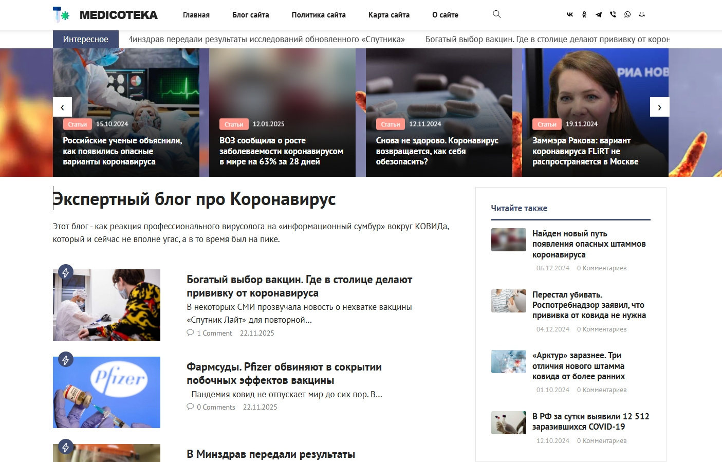The image size is (722, 462).
Task: Open the Блог сайта menu item
Action: pos(251,15)
